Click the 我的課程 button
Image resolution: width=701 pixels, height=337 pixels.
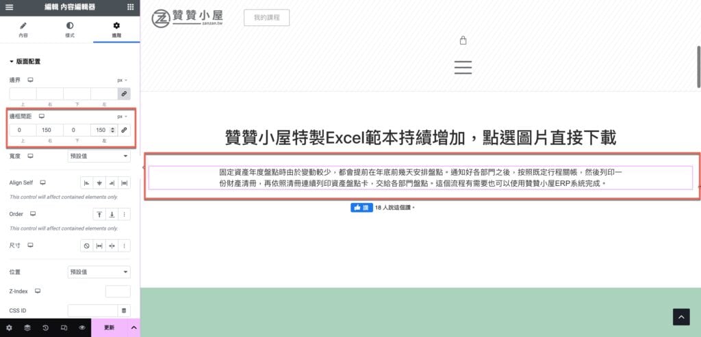coord(266,17)
